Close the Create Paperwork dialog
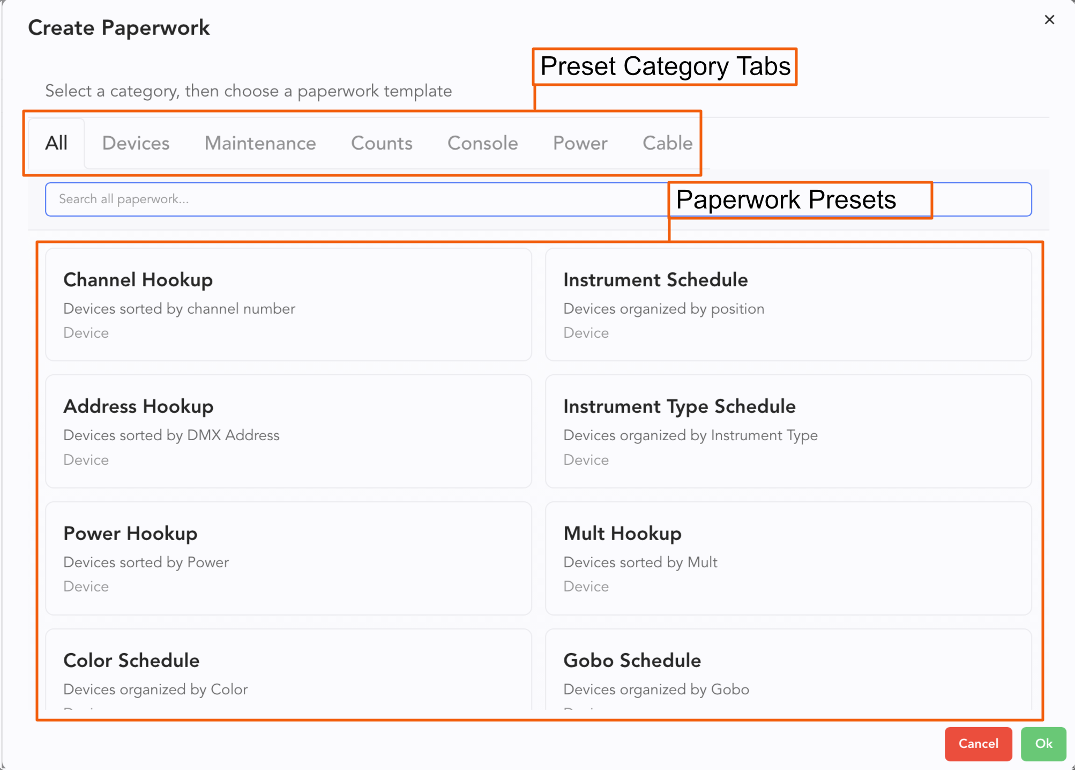 coord(1049,20)
